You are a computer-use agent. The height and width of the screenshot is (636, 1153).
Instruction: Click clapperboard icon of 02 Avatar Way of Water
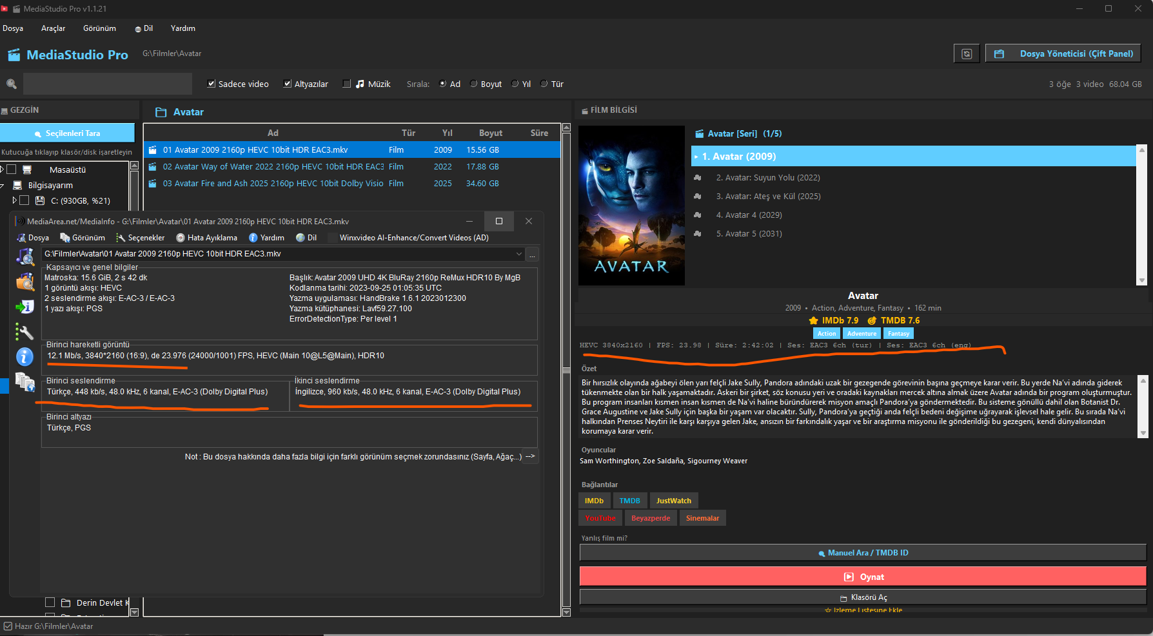click(x=153, y=167)
